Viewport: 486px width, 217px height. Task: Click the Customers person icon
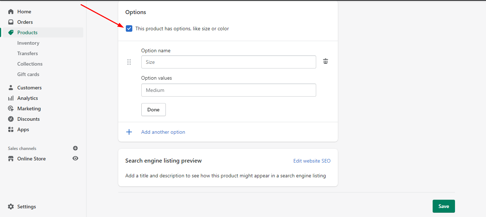11,88
